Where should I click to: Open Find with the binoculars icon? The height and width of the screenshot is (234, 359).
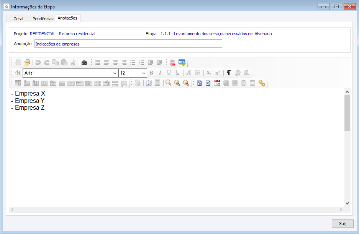[x=84, y=62]
